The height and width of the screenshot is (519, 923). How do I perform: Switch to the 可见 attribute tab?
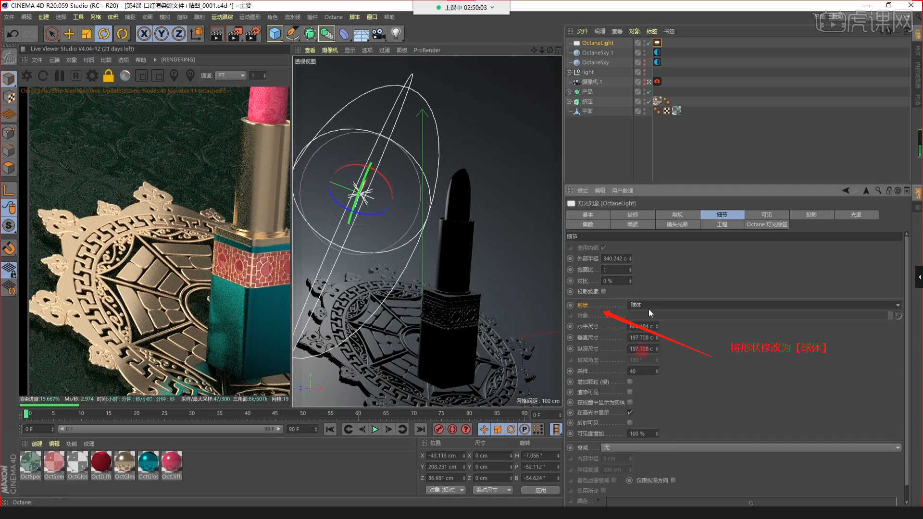[x=767, y=215]
